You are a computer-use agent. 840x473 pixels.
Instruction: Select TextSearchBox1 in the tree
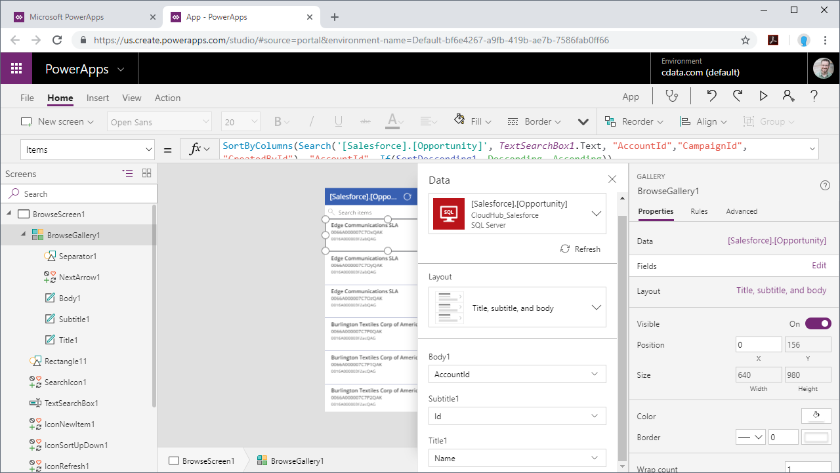[x=71, y=403]
